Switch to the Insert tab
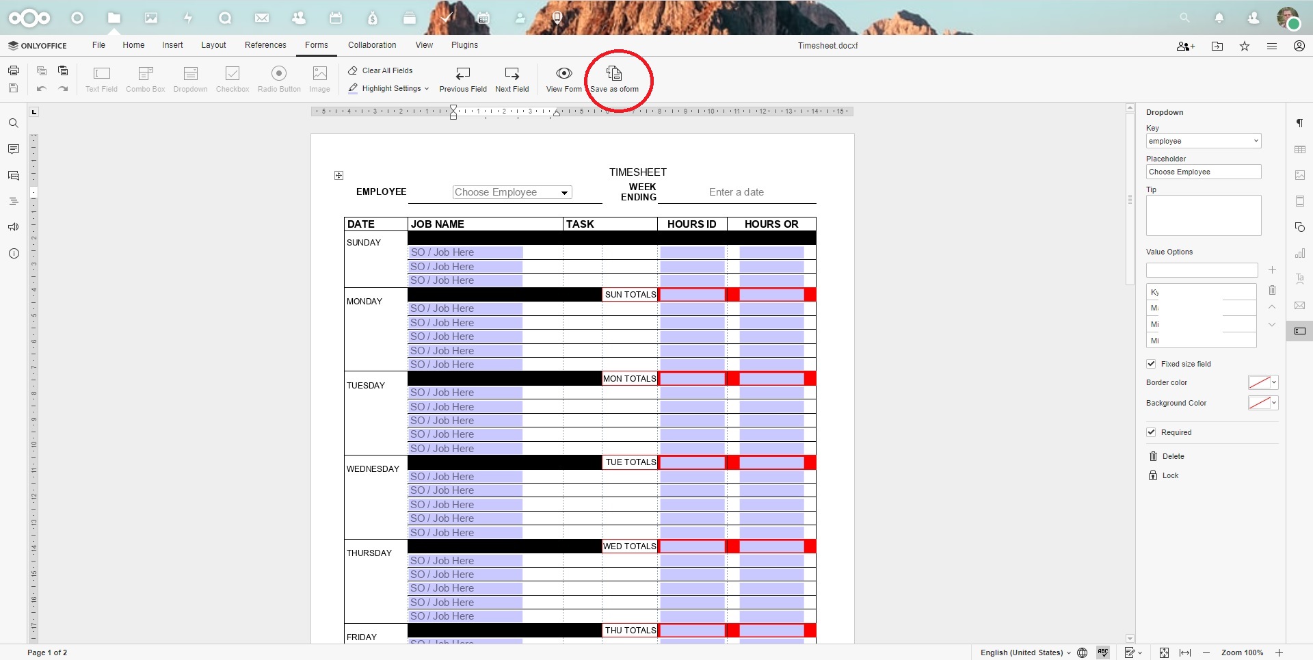 [x=172, y=45]
